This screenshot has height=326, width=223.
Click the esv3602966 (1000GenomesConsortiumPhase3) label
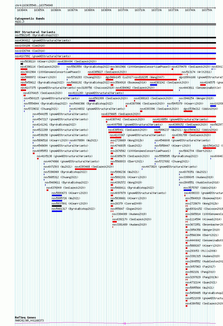coord(141,67)
